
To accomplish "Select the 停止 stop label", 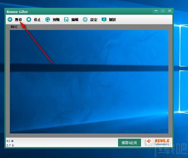I will click(37, 20).
